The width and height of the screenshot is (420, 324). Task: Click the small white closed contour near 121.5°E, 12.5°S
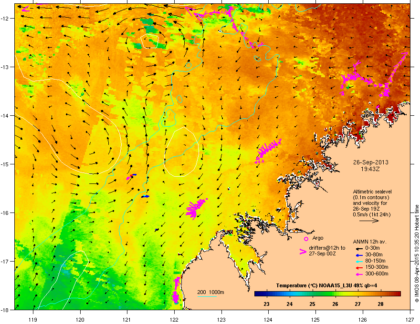point(150,41)
